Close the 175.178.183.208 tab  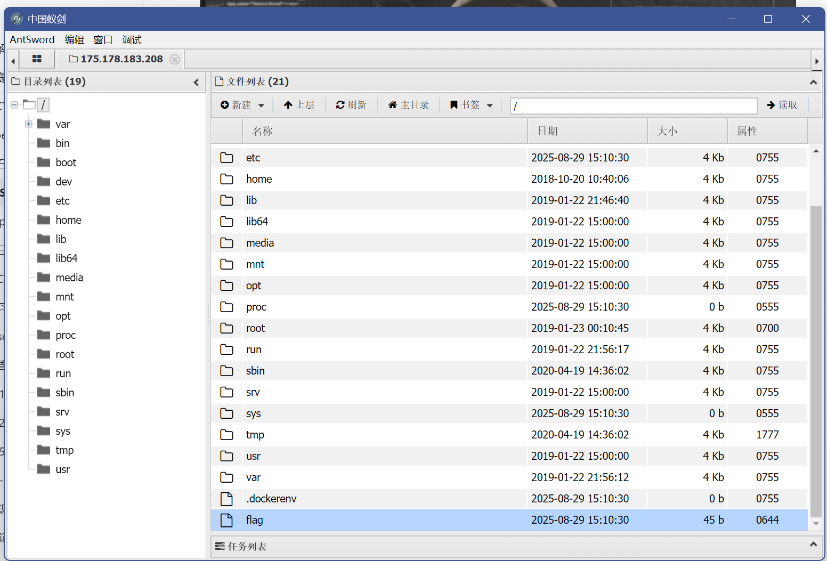(x=175, y=59)
